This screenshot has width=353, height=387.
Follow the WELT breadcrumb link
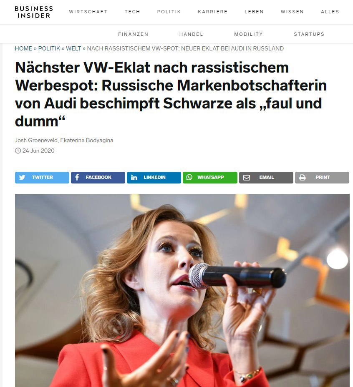pyautogui.click(x=73, y=48)
